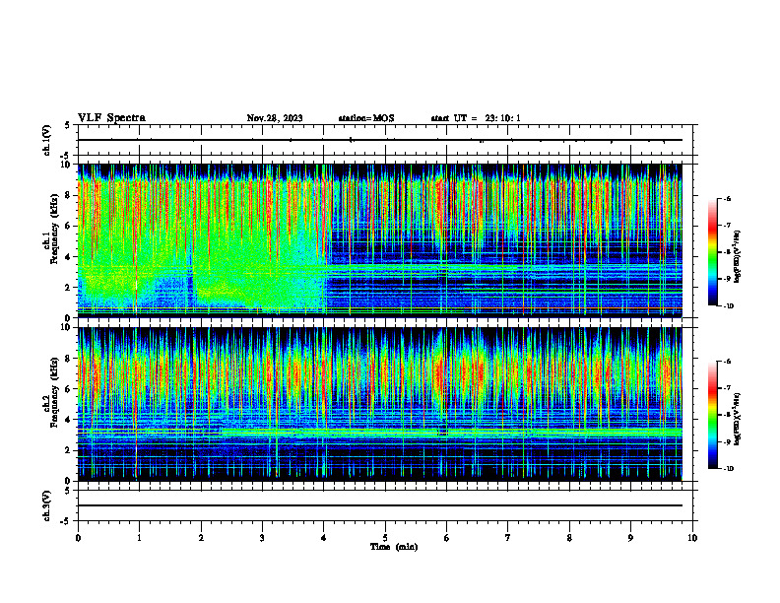This screenshot has width=780, height=603.
Task: Click the "2" kHz tick of ch.2 frequency axis
Action: [68, 450]
